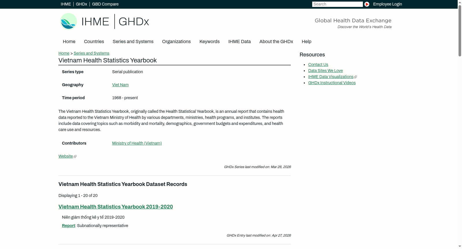Viewport: 462px width, 249px height.
Task: Open the Organizations menu
Action: pos(176,42)
